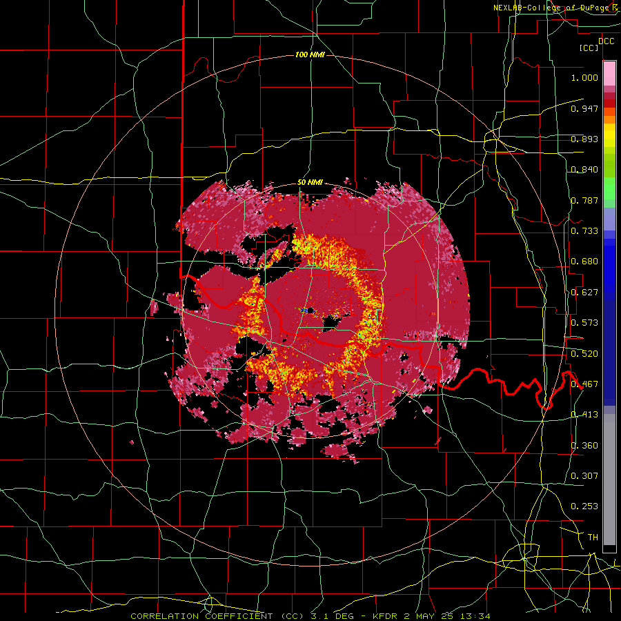Screen dimensions: 621x621
Task: Click the 0.840 scale value
Action: 584,170
